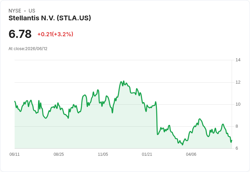Image resolution: width=250 pixels, height=172 pixels.
Task: Click the At close:2026/06/12 date text
Action: [28, 49]
